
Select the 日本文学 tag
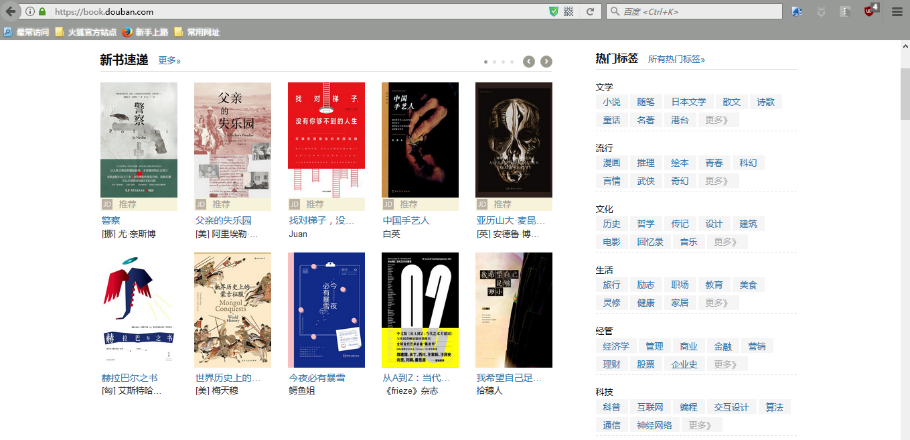(689, 102)
